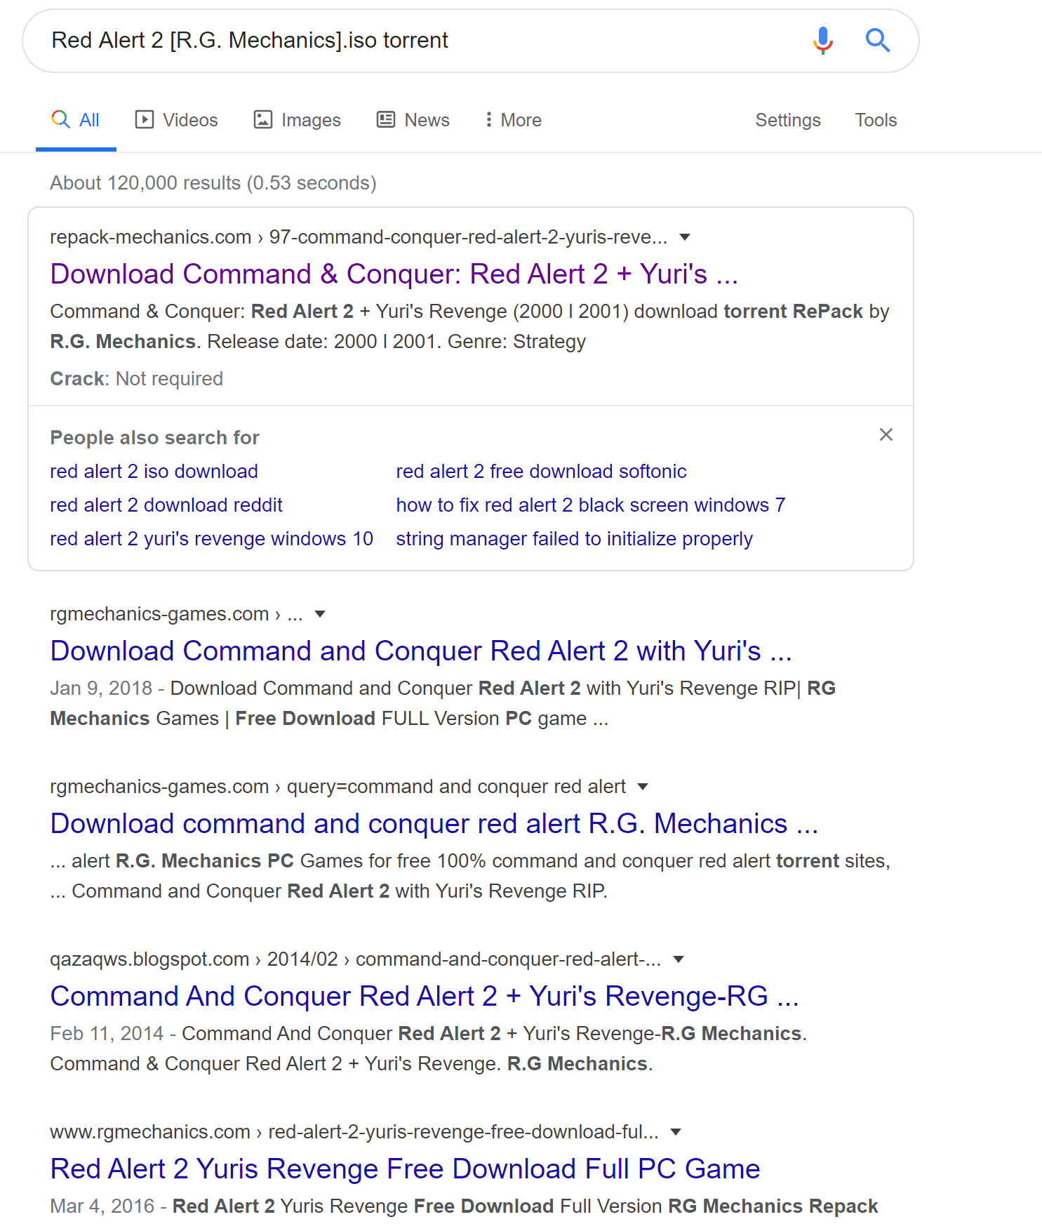Select 'red alert 2 free download softonic' suggestion
1042x1224 pixels.
tap(540, 472)
